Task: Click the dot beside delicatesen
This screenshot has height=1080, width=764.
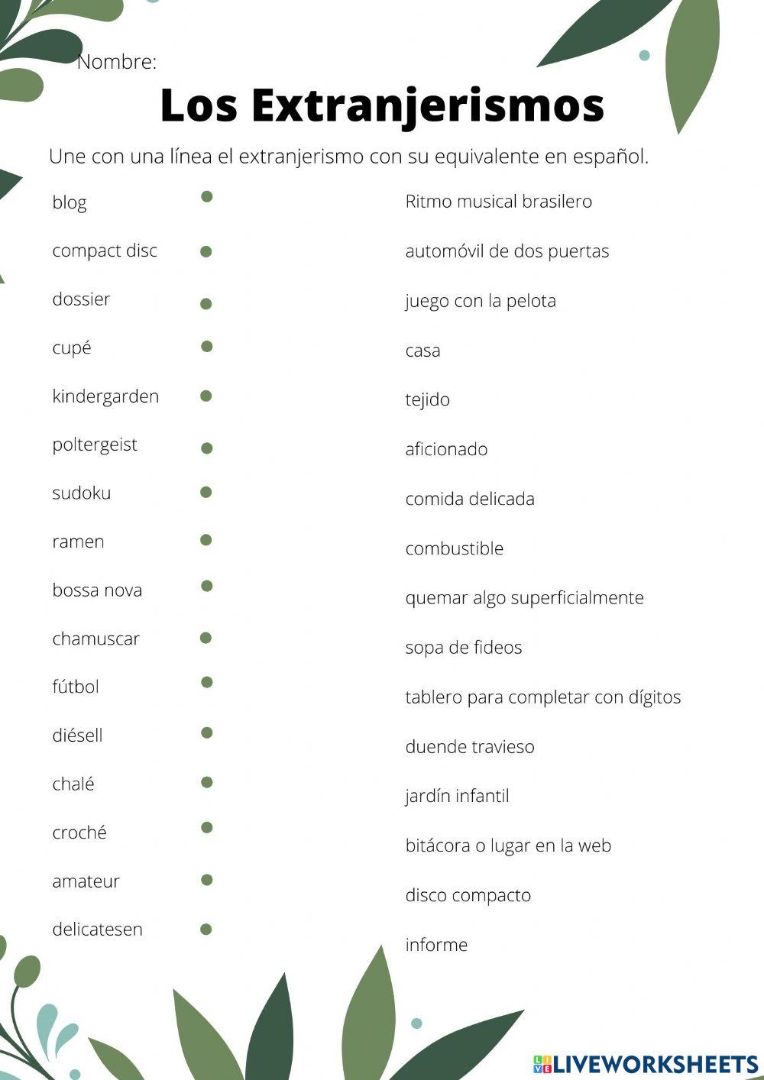Action: 206,930
